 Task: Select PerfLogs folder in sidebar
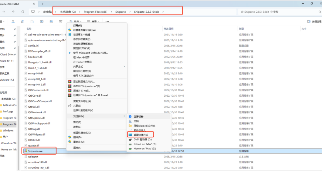(x=8, y=112)
